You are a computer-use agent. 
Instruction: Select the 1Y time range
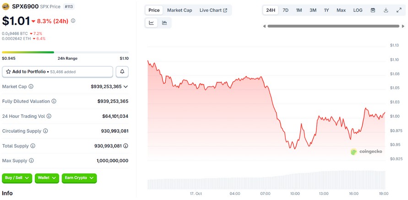(x=326, y=10)
